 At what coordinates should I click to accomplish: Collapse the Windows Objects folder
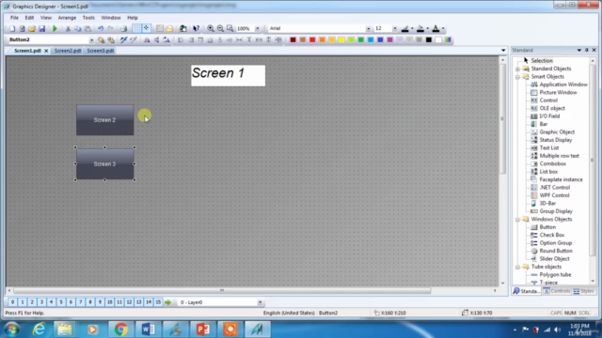[517, 220]
